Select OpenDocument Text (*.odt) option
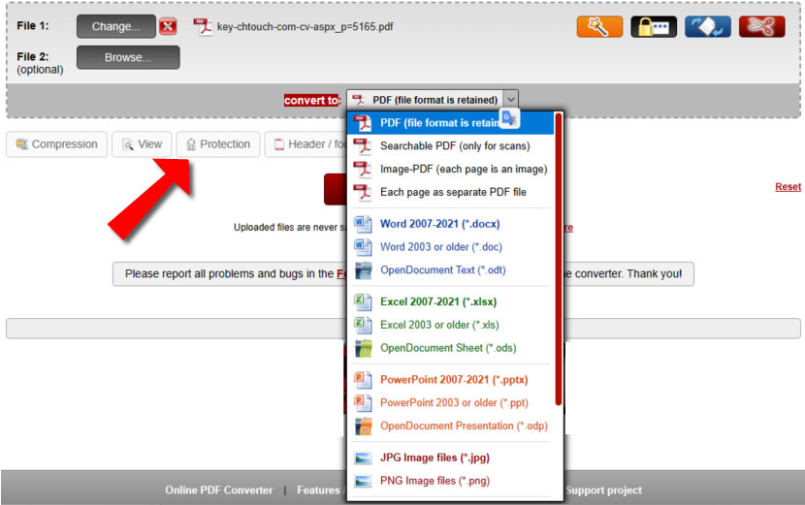This screenshot has height=505, width=805. (451, 270)
